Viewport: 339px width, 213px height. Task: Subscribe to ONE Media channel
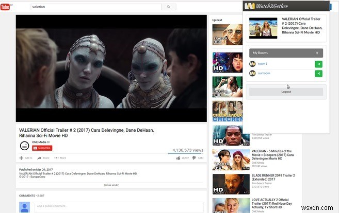(x=42, y=148)
